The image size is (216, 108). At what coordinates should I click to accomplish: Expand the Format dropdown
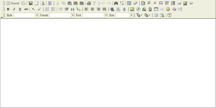point(73,15)
